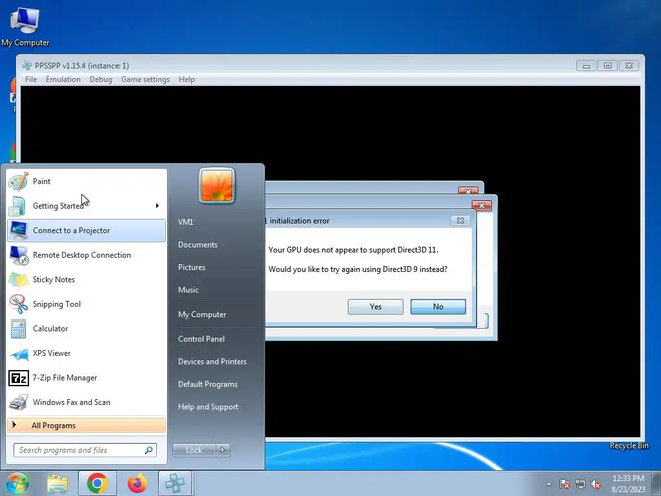Open Windows Fax and Scan

point(86,402)
